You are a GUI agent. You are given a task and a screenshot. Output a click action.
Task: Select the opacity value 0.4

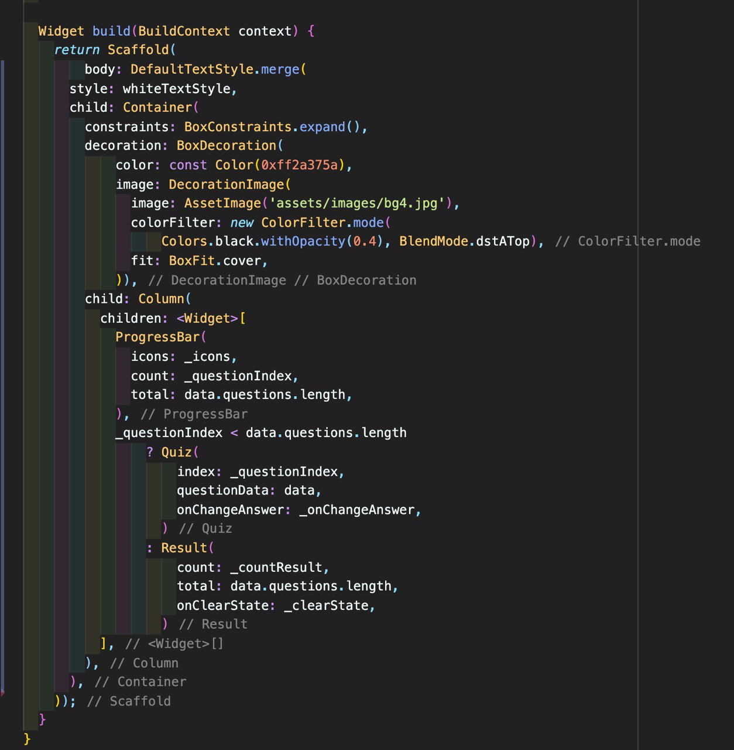click(365, 241)
